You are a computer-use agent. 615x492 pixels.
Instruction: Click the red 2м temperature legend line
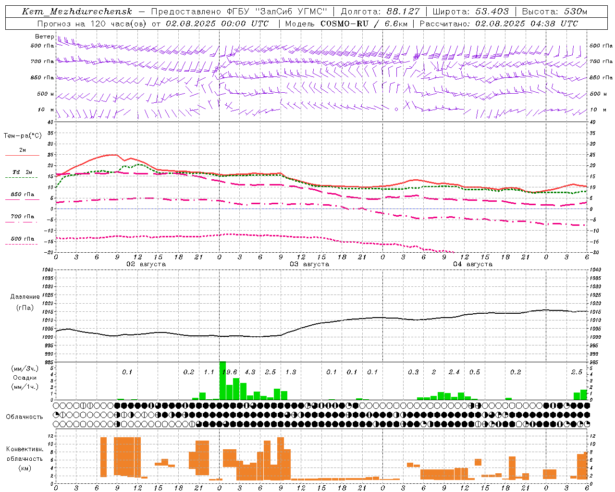(x=22, y=155)
